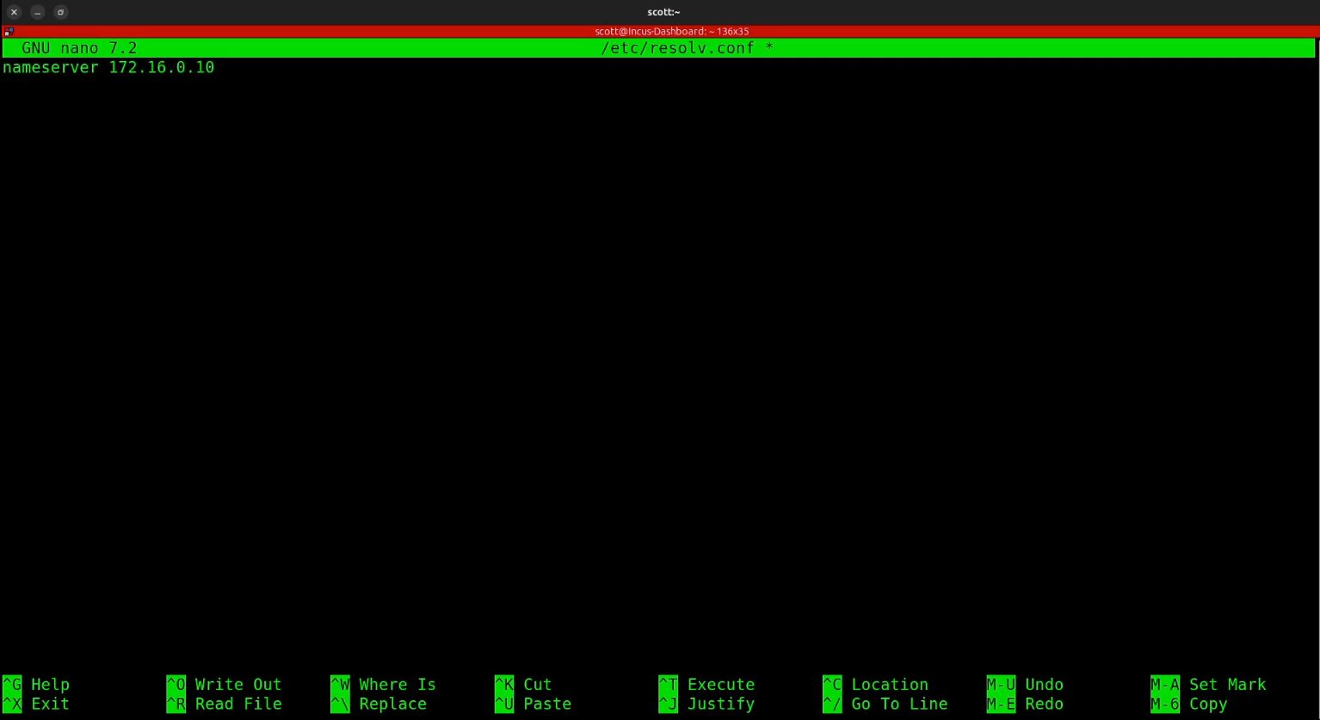
Task: Select the ^O Write Out shortcut
Action: 225,685
